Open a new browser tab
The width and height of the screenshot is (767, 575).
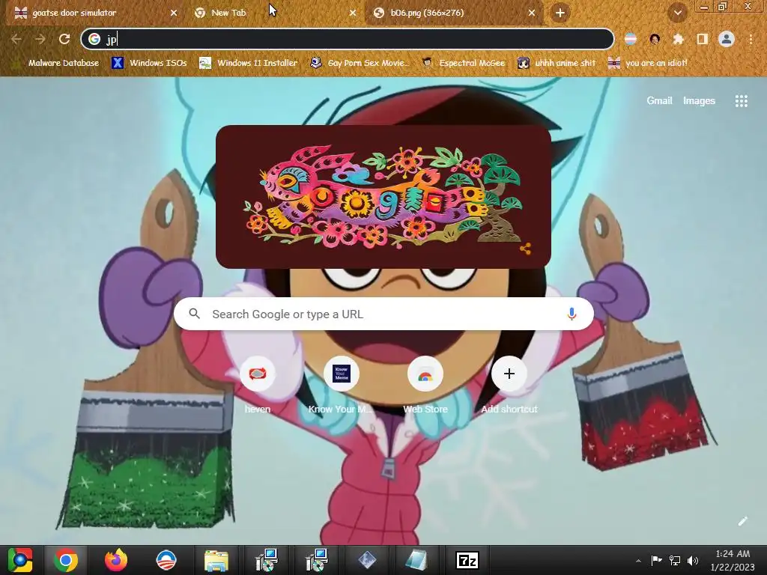(560, 13)
